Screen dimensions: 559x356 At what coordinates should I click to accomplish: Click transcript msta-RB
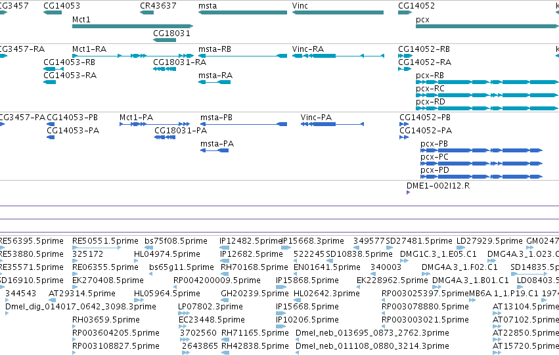(x=242, y=56)
